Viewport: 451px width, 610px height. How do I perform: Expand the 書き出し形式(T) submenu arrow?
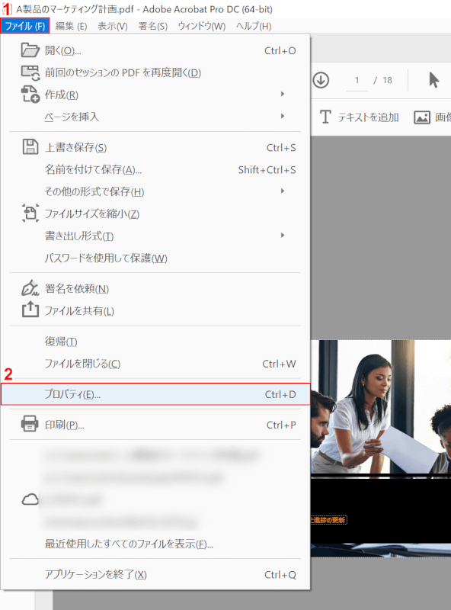pyautogui.click(x=283, y=236)
